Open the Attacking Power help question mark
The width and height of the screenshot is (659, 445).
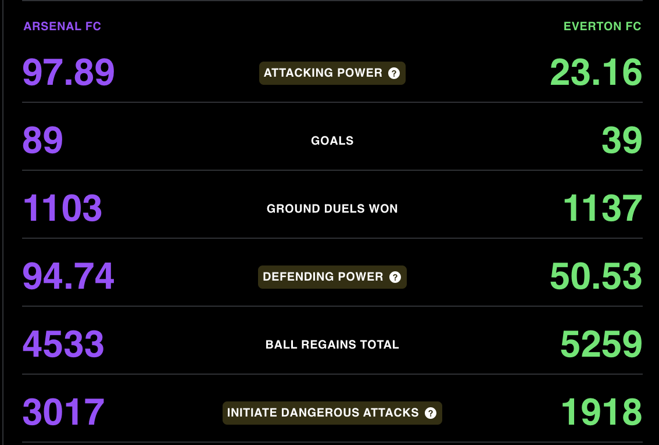tap(394, 73)
